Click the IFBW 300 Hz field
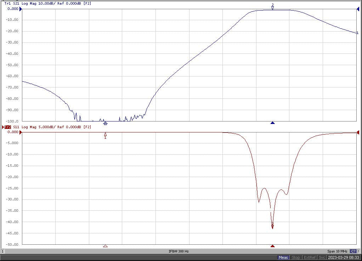The image size is (362, 261). click(x=179, y=251)
